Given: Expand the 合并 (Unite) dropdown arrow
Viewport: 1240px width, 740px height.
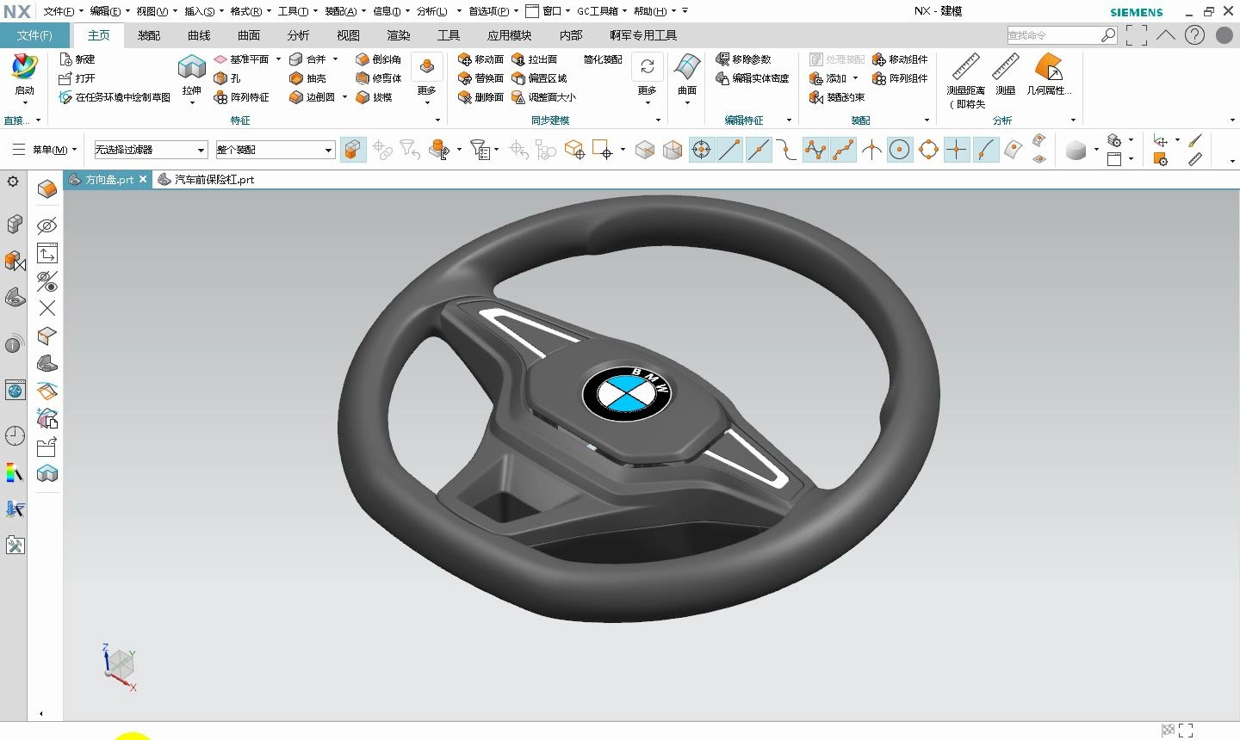Looking at the screenshot, I should [x=335, y=59].
